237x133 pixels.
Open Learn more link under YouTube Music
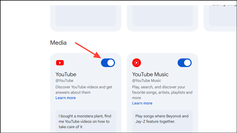pos(142,103)
